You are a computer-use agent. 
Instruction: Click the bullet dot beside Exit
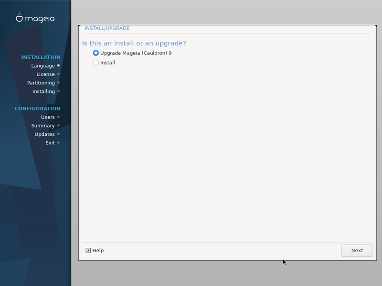click(58, 143)
